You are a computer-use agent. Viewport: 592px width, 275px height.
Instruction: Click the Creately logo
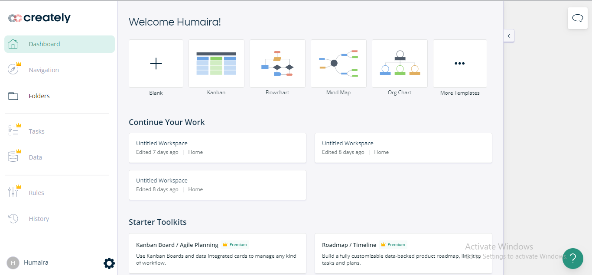(x=39, y=18)
